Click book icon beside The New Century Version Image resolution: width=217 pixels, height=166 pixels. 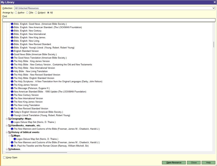coord(12,95)
